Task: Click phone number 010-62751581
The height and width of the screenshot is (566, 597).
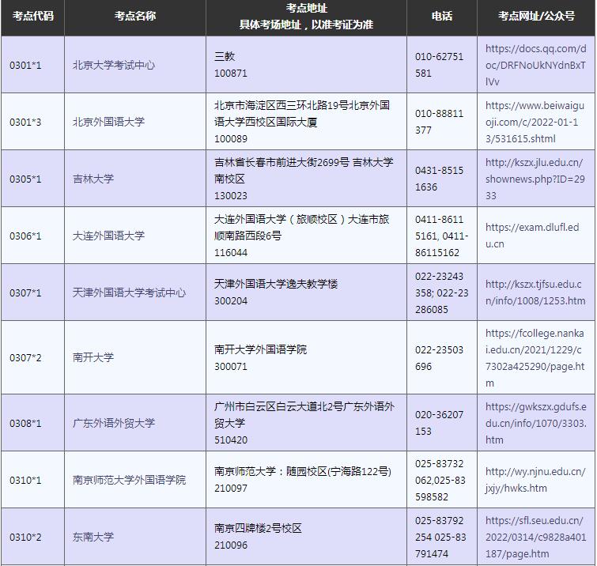Action: tap(440, 65)
